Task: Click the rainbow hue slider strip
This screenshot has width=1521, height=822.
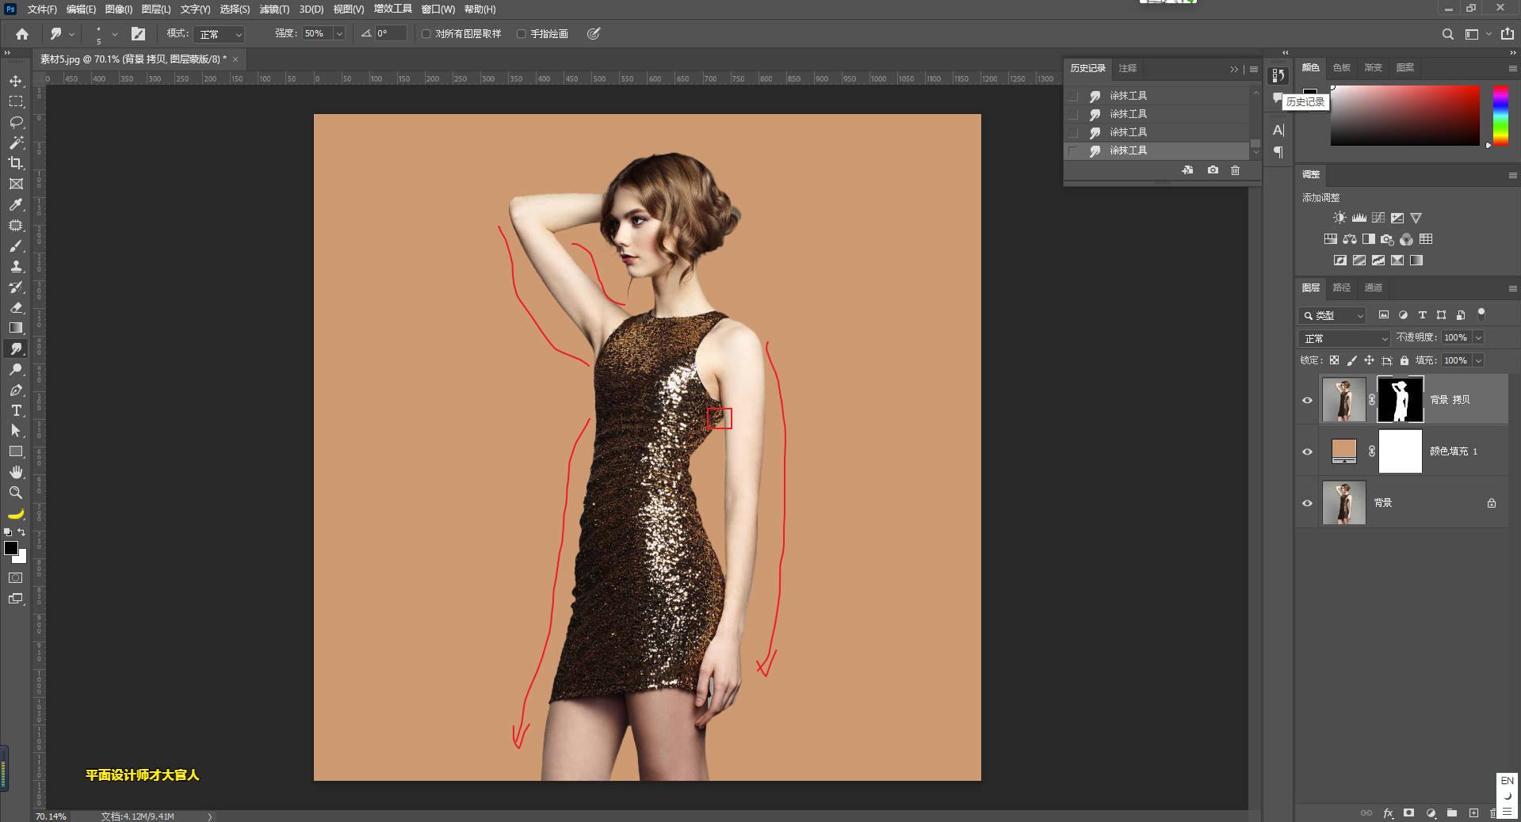Action: point(1500,115)
